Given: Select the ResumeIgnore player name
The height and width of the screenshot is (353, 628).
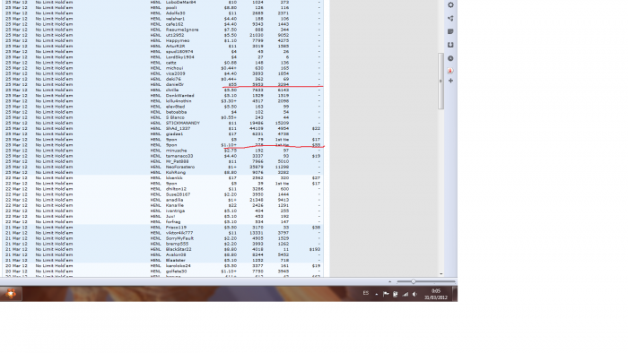Looking at the screenshot, I should point(182,30).
